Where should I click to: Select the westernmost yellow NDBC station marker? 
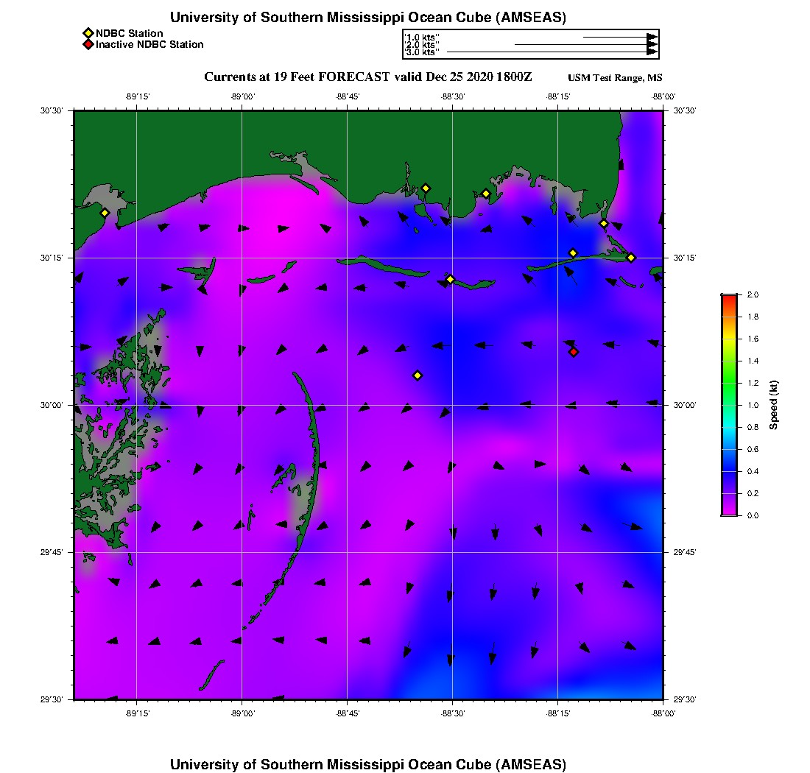coord(105,213)
